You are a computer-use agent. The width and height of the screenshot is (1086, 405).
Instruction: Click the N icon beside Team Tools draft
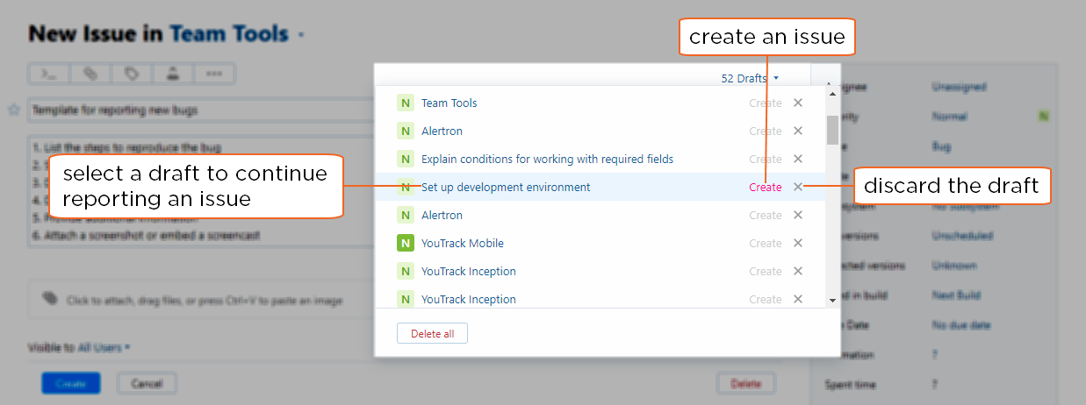405,103
